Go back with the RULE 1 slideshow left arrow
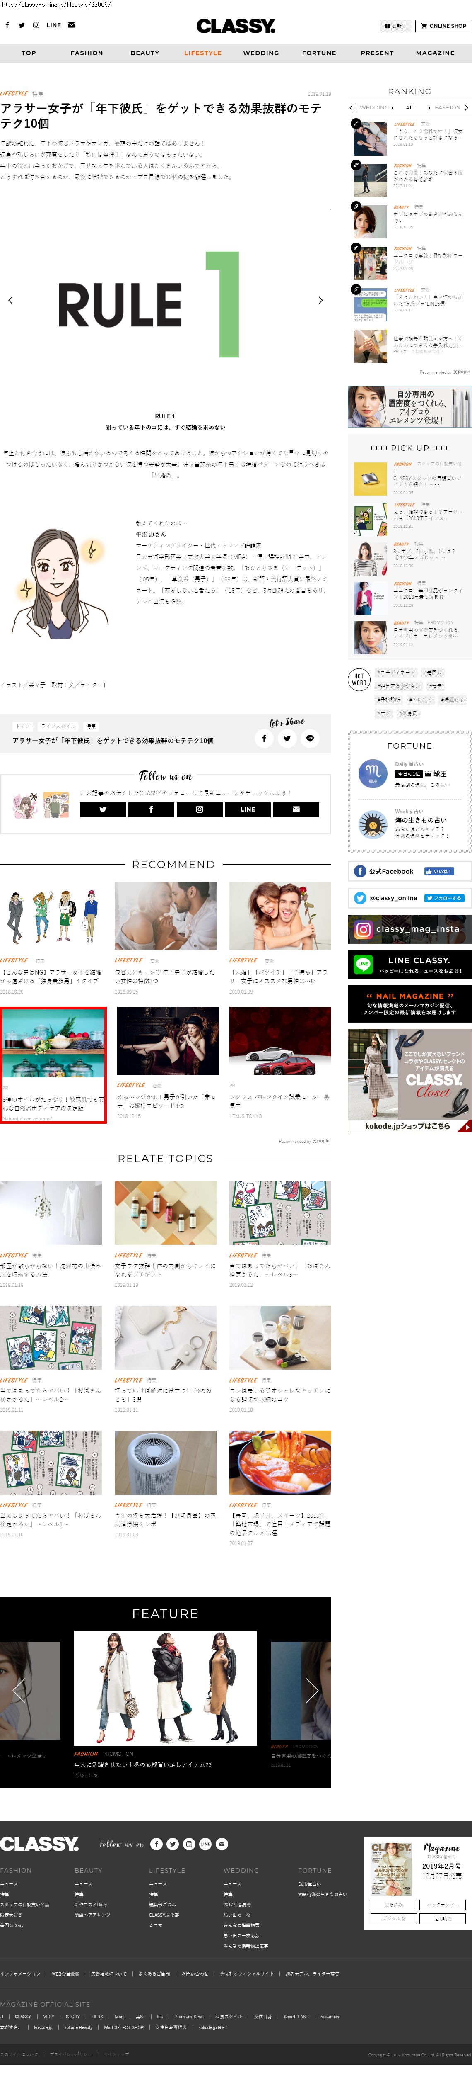 point(10,300)
